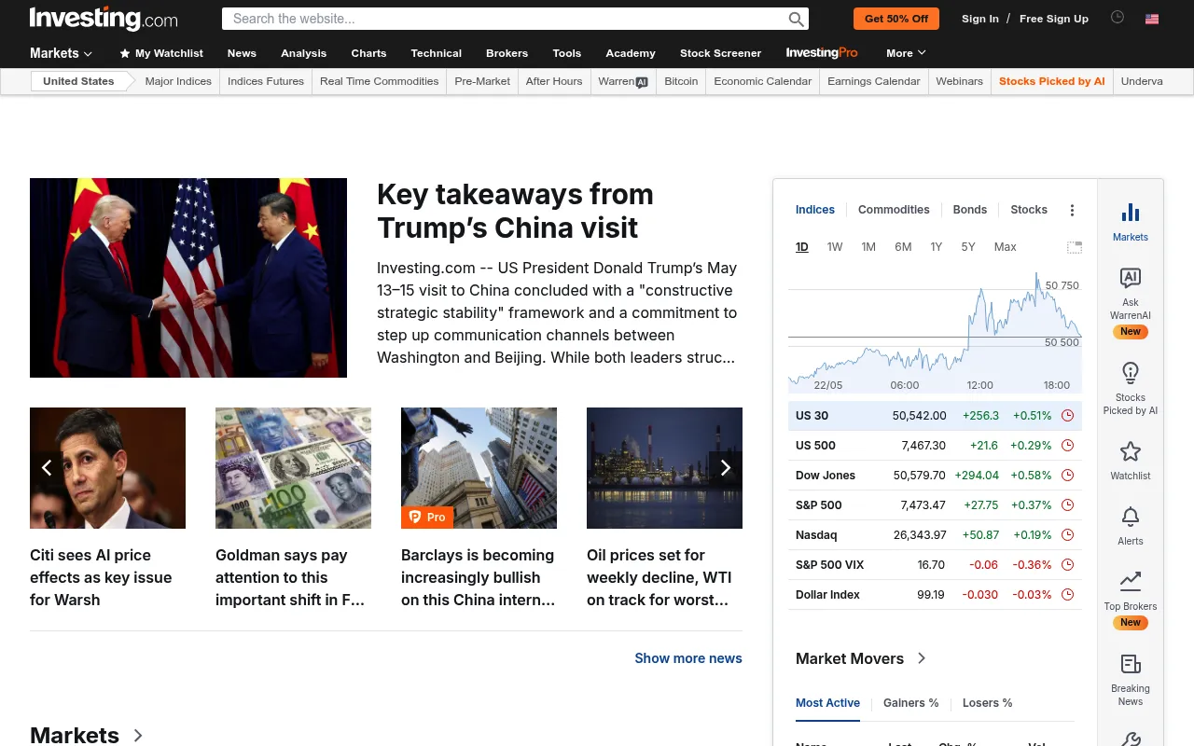Select the Max chart range
1194x746 pixels.
[1006, 247]
